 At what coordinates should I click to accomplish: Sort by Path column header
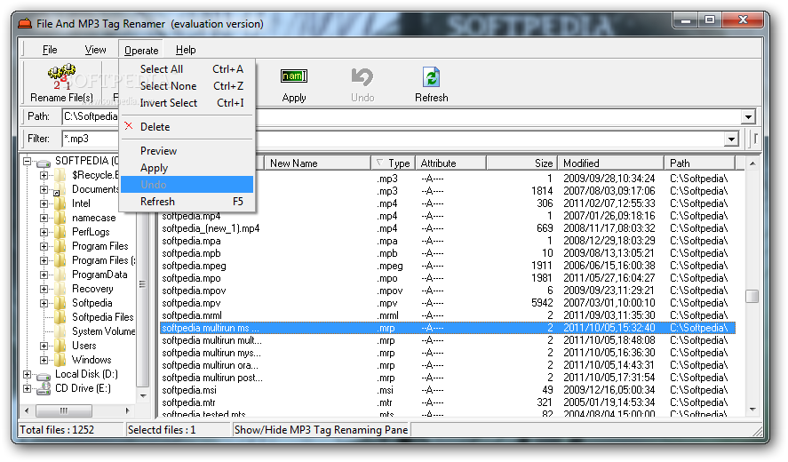click(x=699, y=163)
